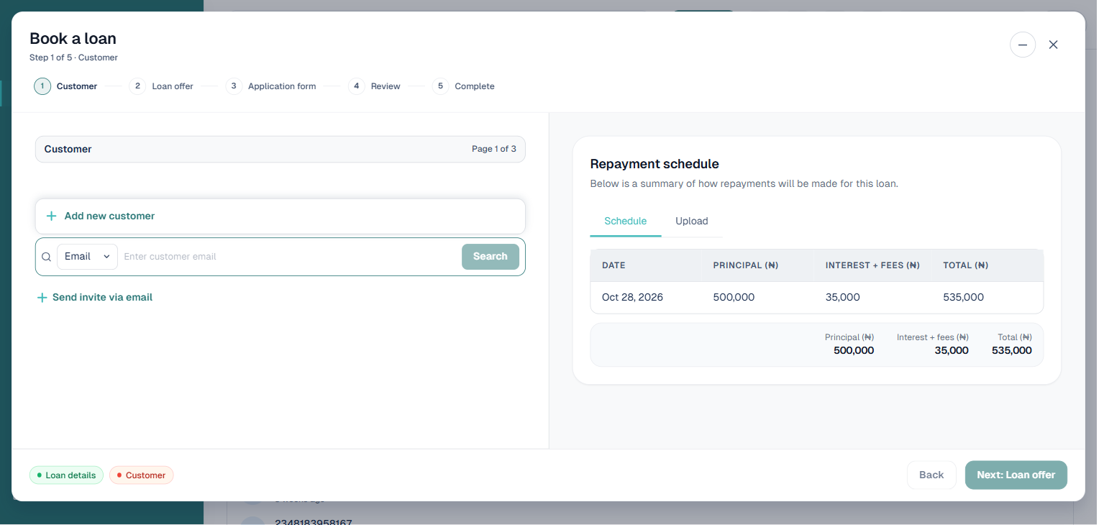This screenshot has height=525, width=1104.
Task: Click the Back button
Action: 931,475
